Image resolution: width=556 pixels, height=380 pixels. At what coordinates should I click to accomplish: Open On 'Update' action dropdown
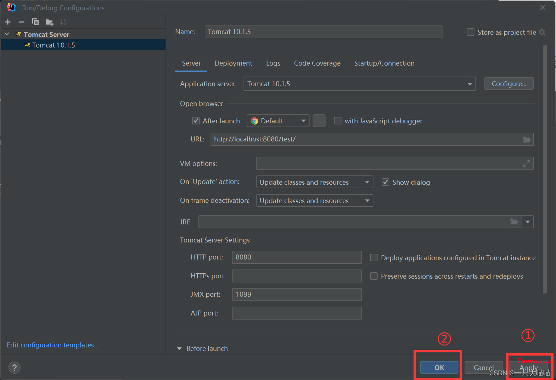pyautogui.click(x=315, y=182)
